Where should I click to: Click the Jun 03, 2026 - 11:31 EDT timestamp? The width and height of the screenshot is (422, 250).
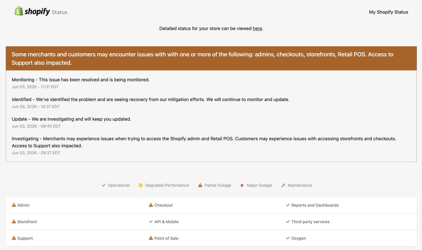(35, 87)
